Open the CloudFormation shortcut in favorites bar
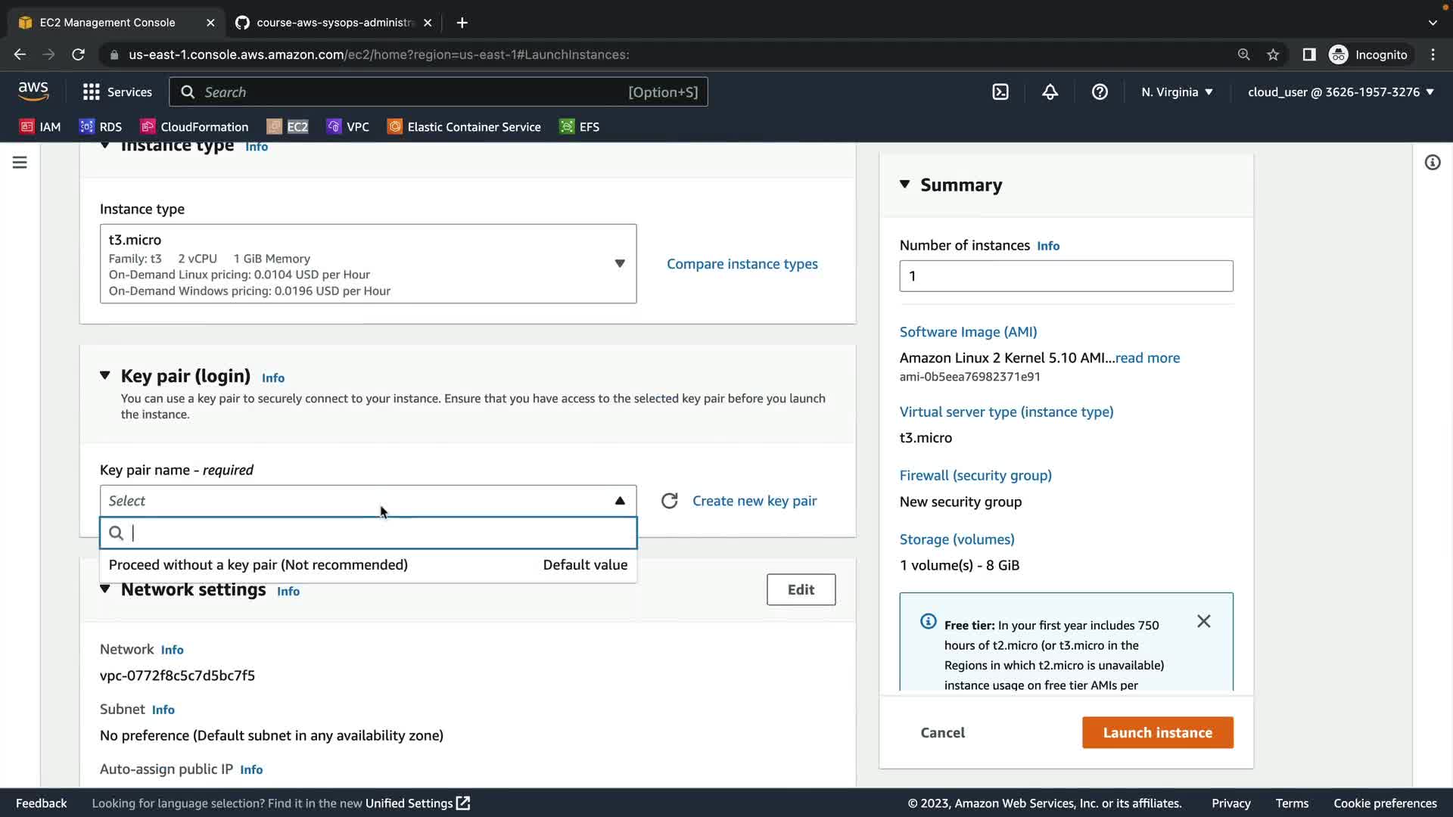The height and width of the screenshot is (817, 1453). click(x=194, y=127)
